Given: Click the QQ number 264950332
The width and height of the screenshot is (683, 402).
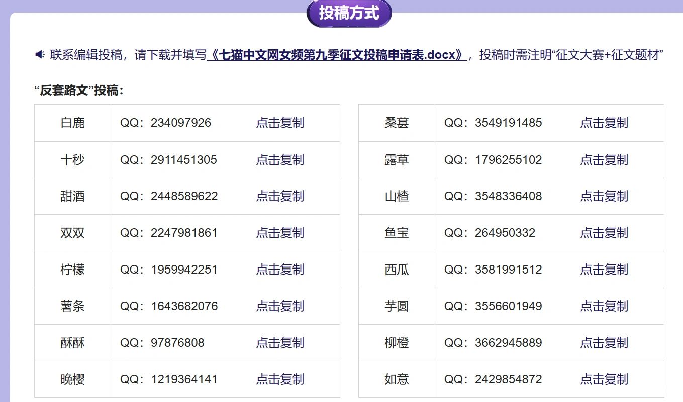Looking at the screenshot, I should [x=505, y=233].
